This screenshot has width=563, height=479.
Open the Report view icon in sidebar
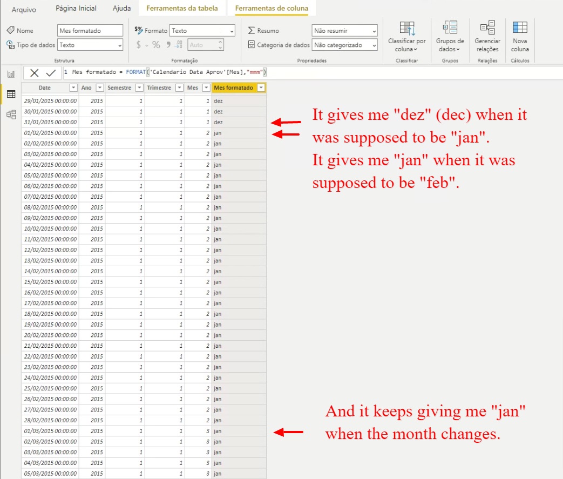[x=11, y=74]
